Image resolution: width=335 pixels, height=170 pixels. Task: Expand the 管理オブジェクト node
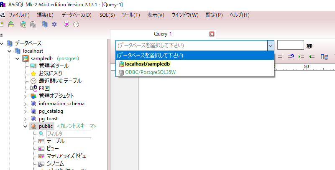26,96
